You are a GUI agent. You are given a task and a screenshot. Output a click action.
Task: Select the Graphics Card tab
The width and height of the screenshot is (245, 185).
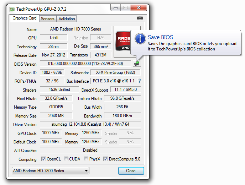tap(25, 18)
